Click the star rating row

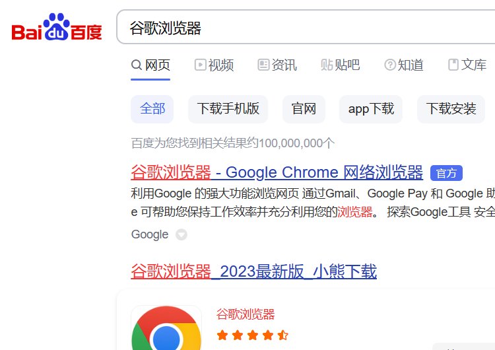[x=253, y=335]
